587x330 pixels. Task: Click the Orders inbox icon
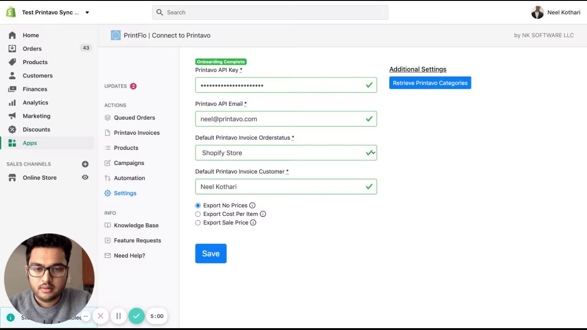pyautogui.click(x=12, y=49)
